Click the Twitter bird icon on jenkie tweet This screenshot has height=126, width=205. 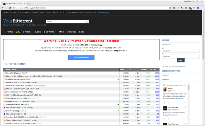[x=185, y=86]
